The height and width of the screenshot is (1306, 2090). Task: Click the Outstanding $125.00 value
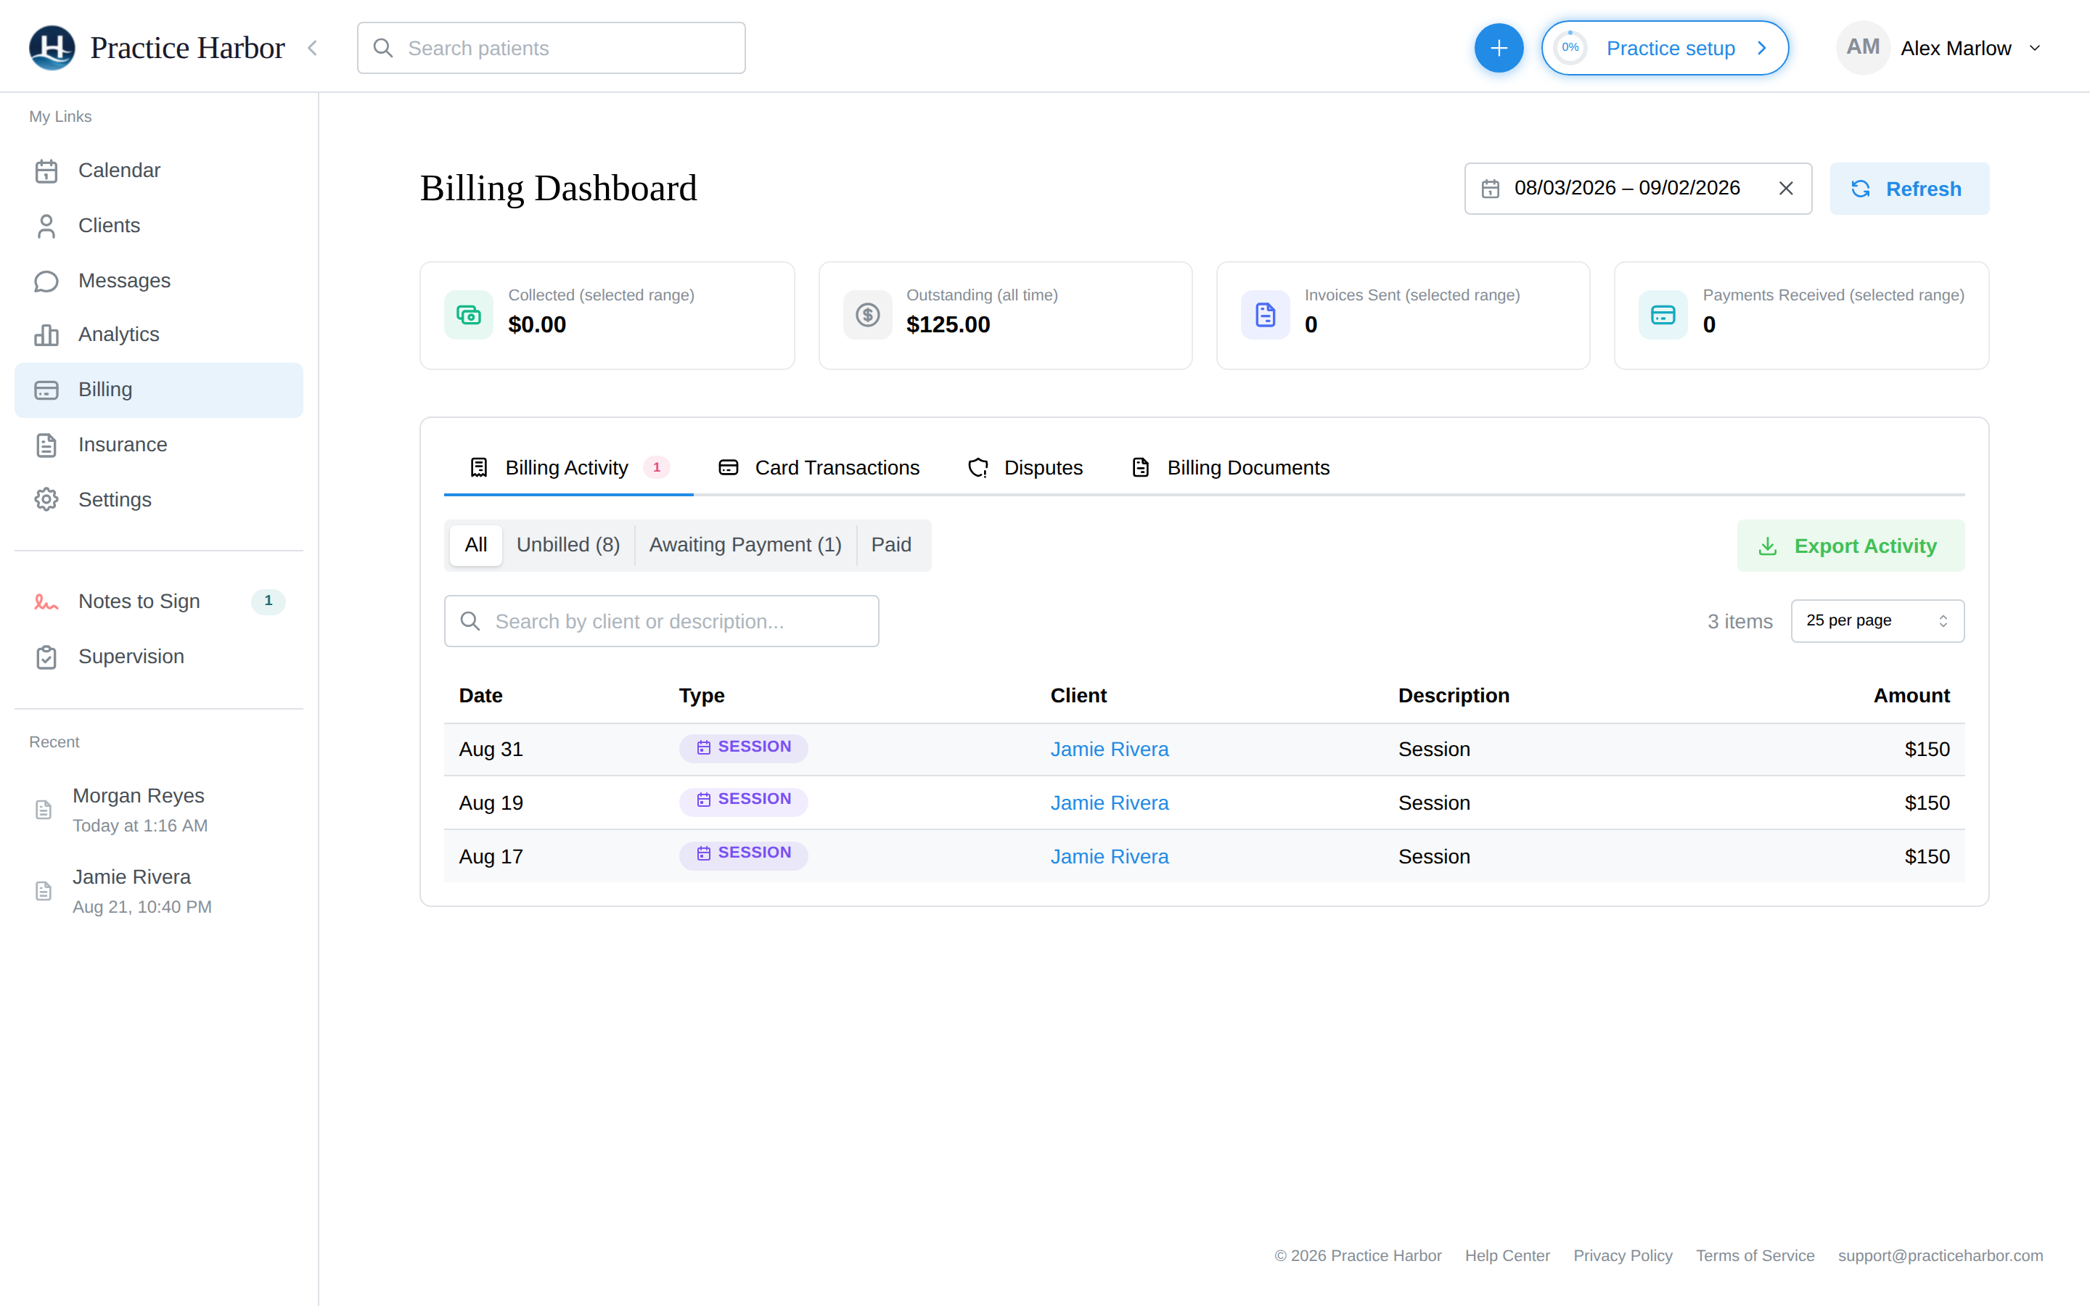(948, 325)
